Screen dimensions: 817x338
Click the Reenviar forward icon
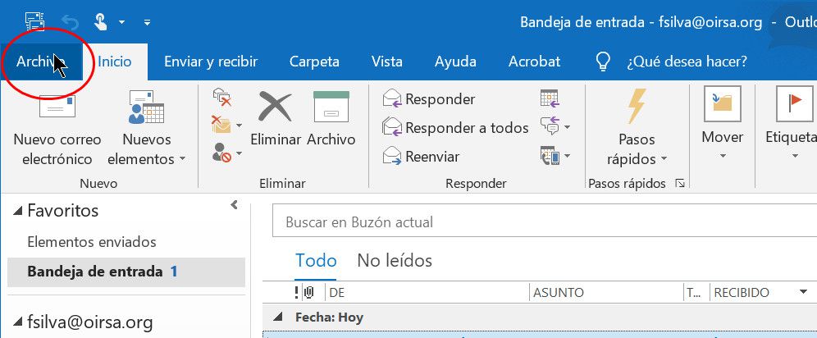pyautogui.click(x=392, y=157)
